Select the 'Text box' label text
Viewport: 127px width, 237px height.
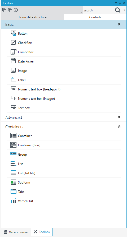(x=24, y=108)
